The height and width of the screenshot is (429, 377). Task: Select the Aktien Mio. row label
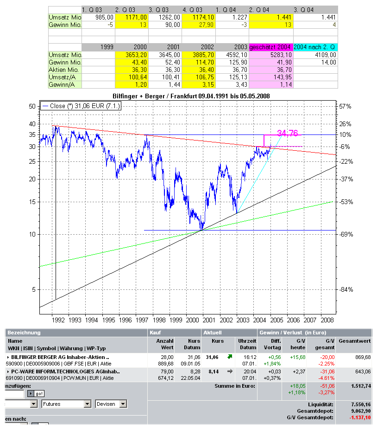(65, 70)
